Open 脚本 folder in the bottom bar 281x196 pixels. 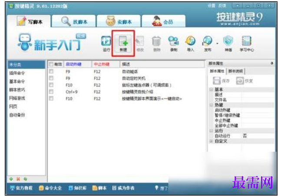tap(99, 188)
